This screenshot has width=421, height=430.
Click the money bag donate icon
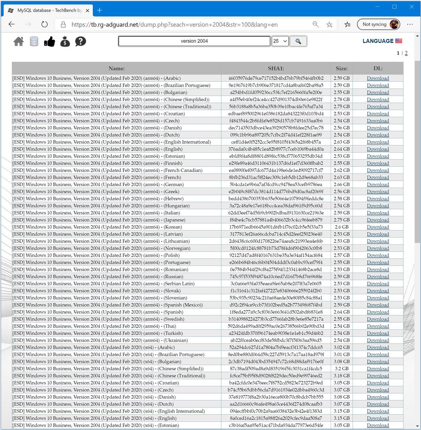click(x=65, y=42)
